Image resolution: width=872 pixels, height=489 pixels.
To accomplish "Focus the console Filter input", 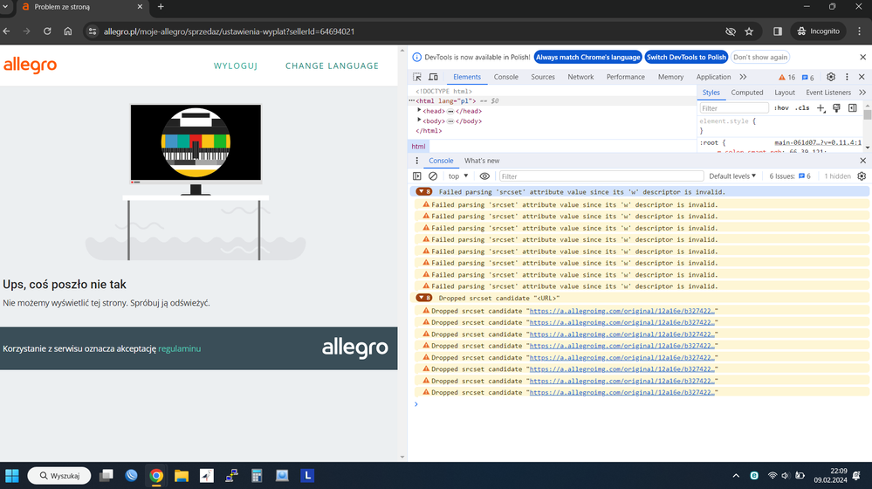I will [x=601, y=176].
